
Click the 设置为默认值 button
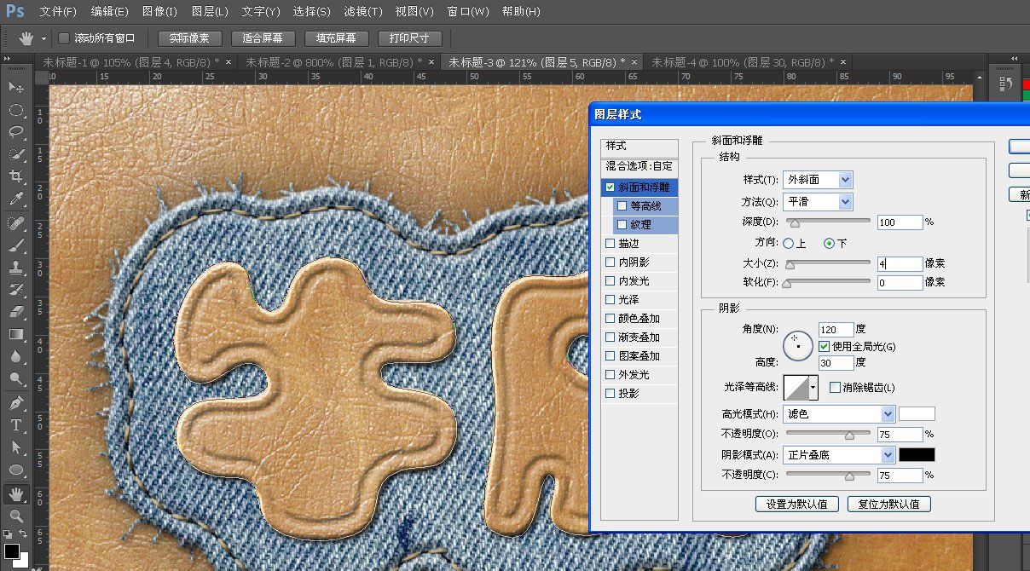pyautogui.click(x=797, y=504)
